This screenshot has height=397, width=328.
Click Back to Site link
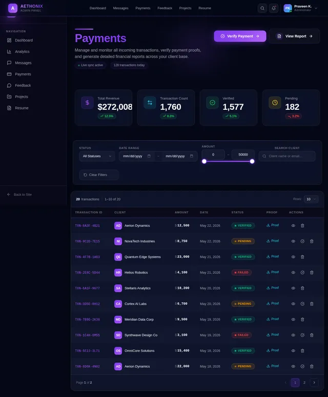click(19, 194)
